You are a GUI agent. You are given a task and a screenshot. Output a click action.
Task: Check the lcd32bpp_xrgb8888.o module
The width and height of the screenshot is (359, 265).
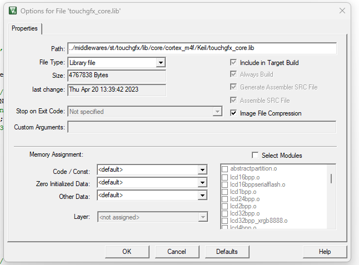click(225, 221)
